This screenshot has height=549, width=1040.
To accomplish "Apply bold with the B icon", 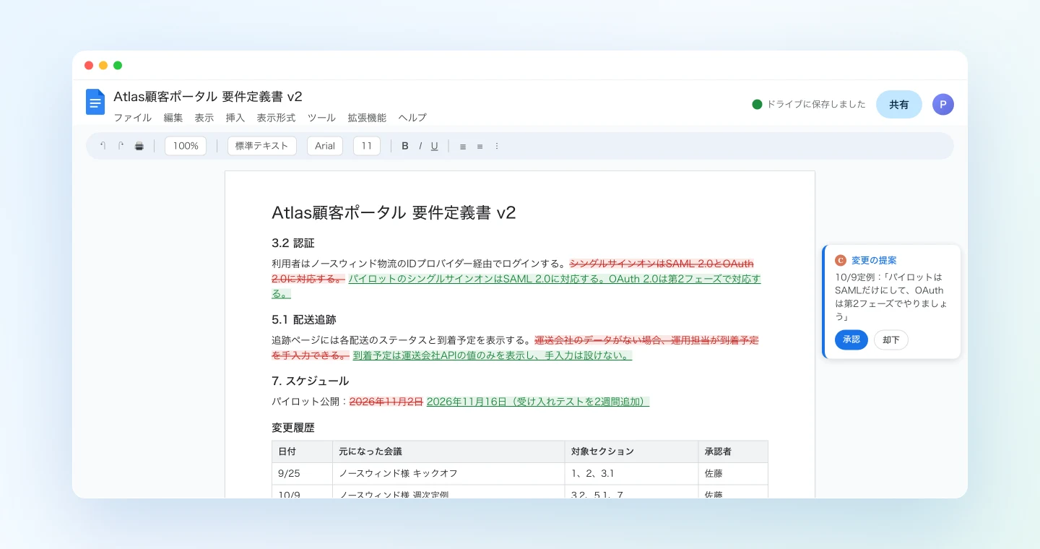I will pyautogui.click(x=405, y=146).
